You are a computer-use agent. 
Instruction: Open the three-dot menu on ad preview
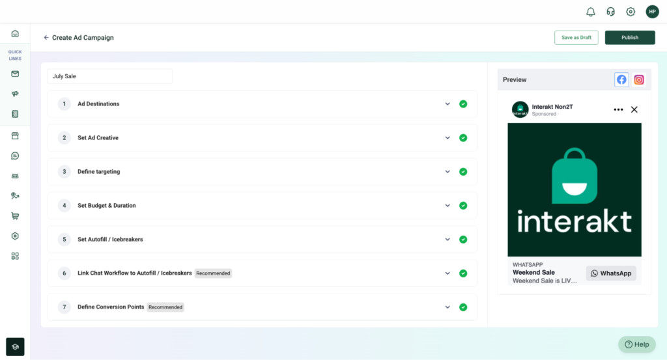click(x=618, y=109)
